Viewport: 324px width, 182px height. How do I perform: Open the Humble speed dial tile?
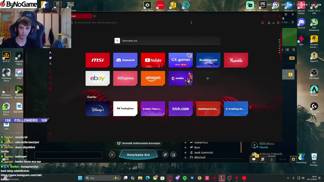pos(236,60)
